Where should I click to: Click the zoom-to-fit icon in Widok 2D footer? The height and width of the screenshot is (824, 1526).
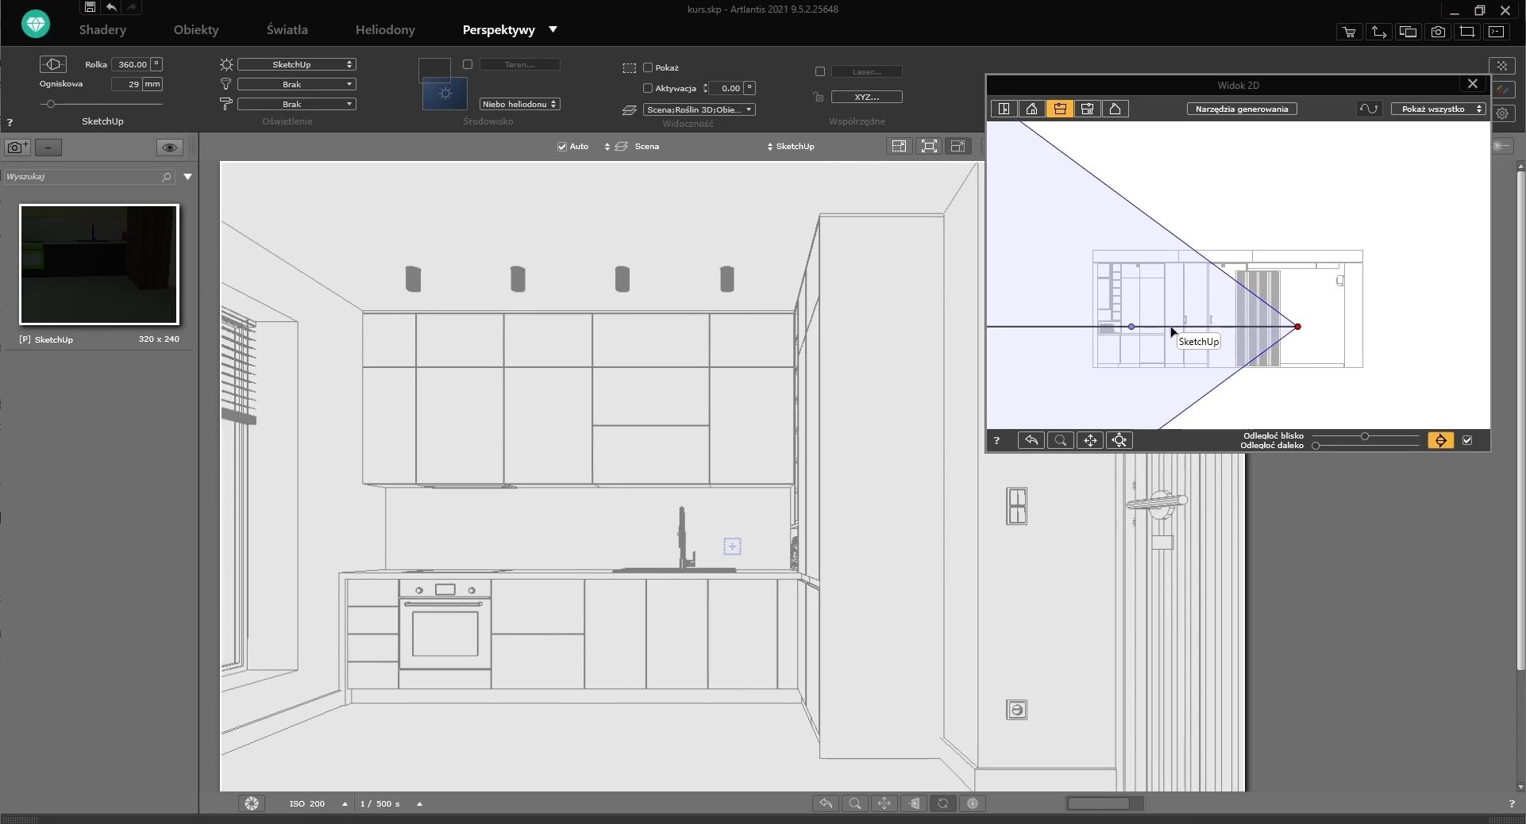1119,440
